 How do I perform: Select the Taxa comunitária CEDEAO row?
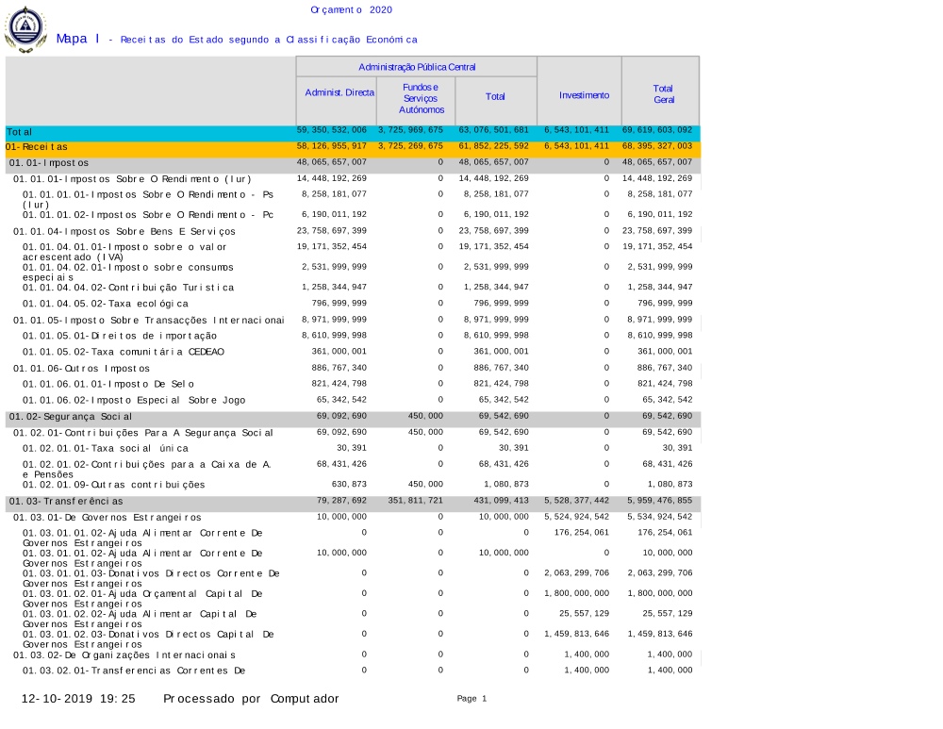coord(124,352)
